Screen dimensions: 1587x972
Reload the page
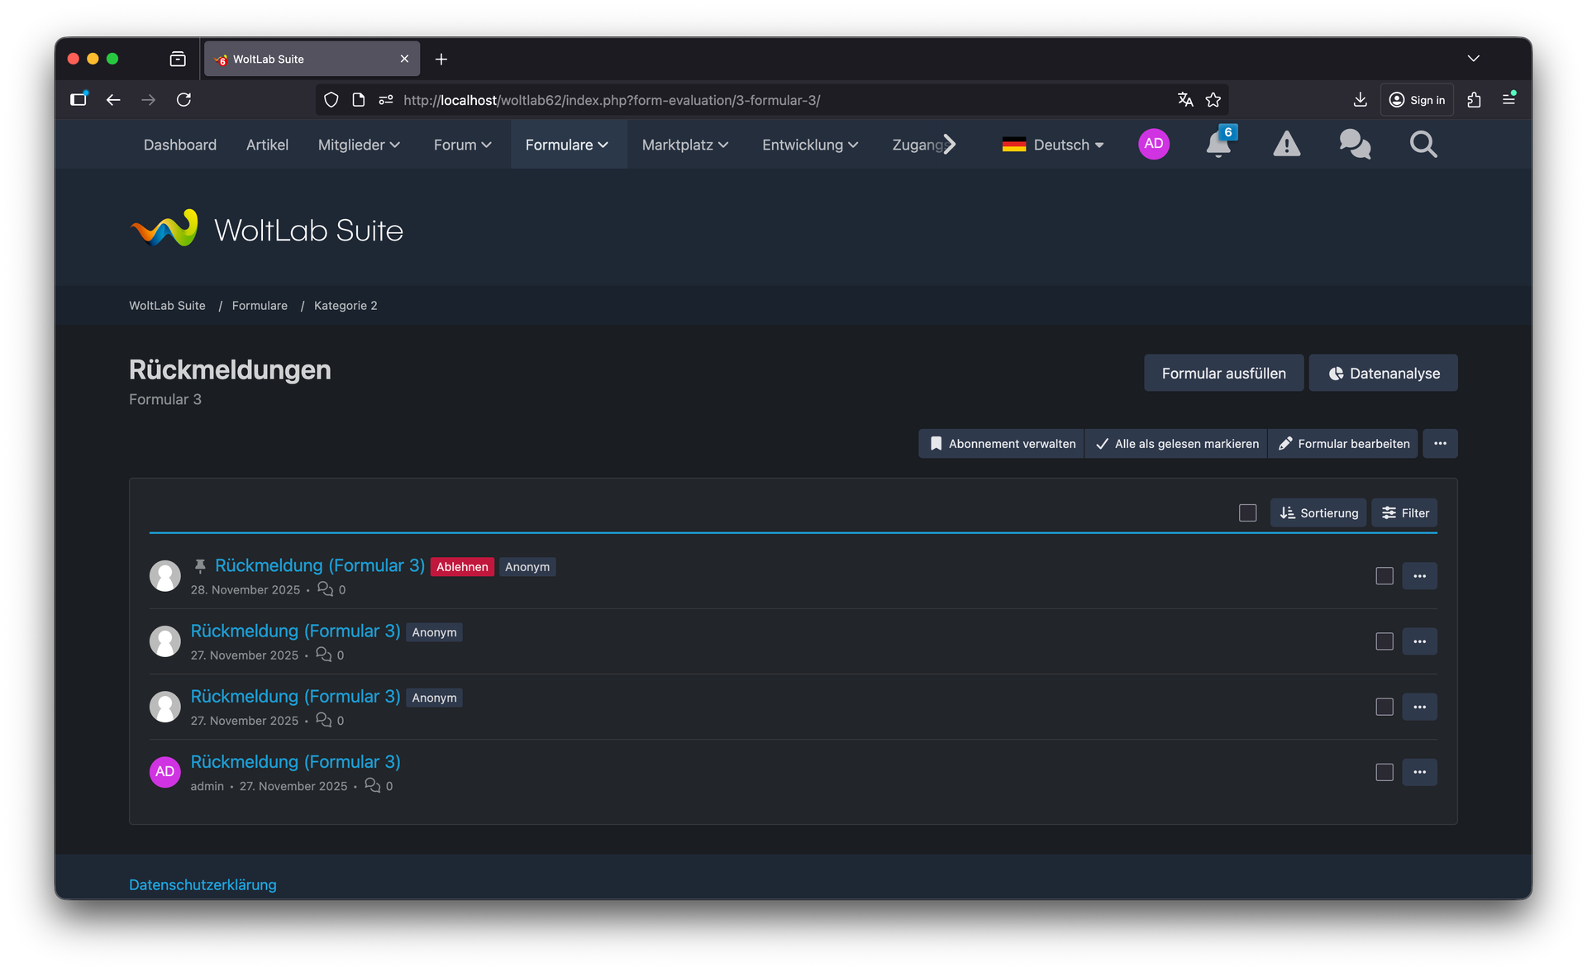183,100
